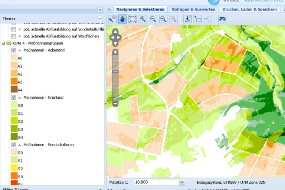
Task: Click the A3 orange legend swatch
Action: pyautogui.click(x=14, y=81)
